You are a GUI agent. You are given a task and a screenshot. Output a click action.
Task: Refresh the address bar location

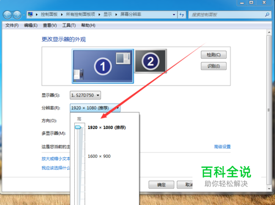coord(182,15)
